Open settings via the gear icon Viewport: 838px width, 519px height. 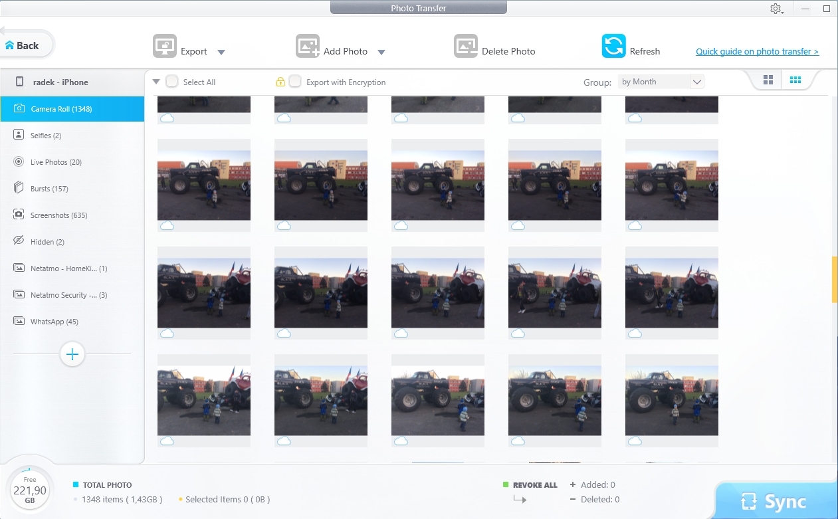point(776,9)
